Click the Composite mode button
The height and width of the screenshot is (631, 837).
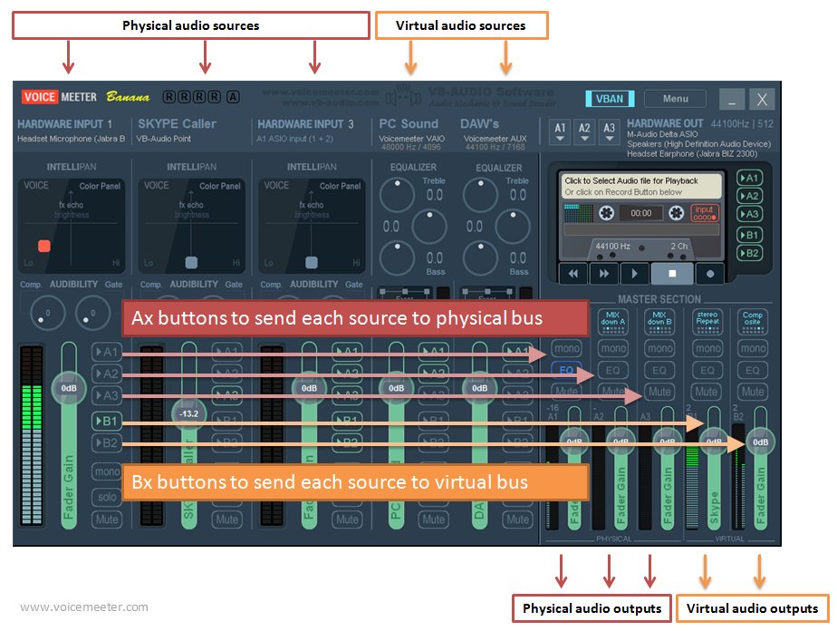(x=753, y=322)
